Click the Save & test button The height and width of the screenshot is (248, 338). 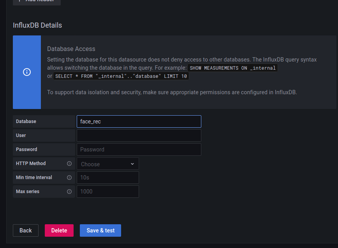pos(100,230)
